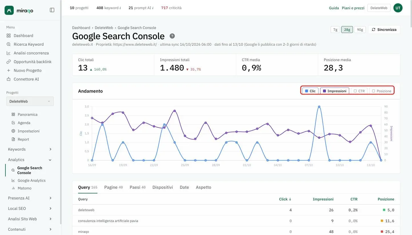
Task: Collapse the Analytics sidebar section
Action: coord(30,160)
